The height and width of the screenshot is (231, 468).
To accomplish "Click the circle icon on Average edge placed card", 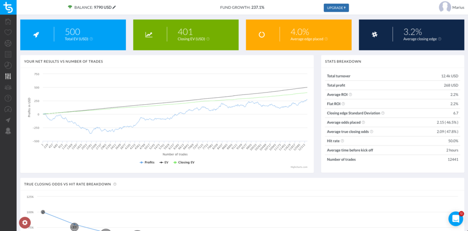I will click(262, 35).
